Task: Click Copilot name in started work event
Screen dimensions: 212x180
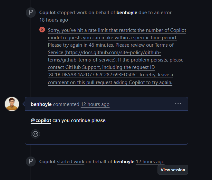Action: 47,162
